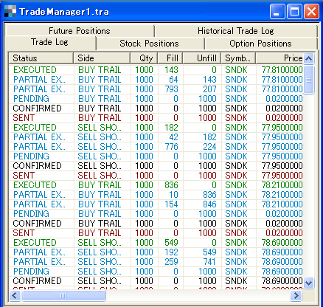Image resolution: width=323 pixels, height=307 pixels.
Task: Click the Fill value 793
Action: (x=171, y=89)
